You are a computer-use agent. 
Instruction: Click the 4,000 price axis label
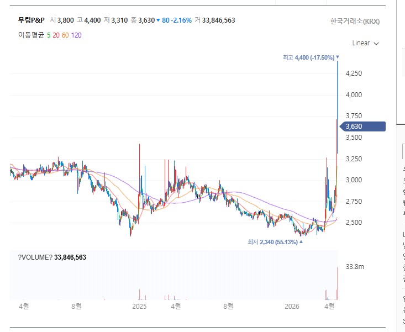click(x=354, y=95)
